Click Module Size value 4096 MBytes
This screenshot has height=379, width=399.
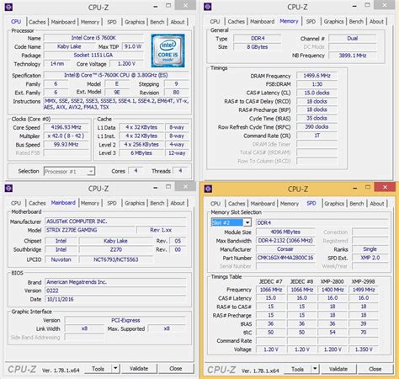point(285,232)
